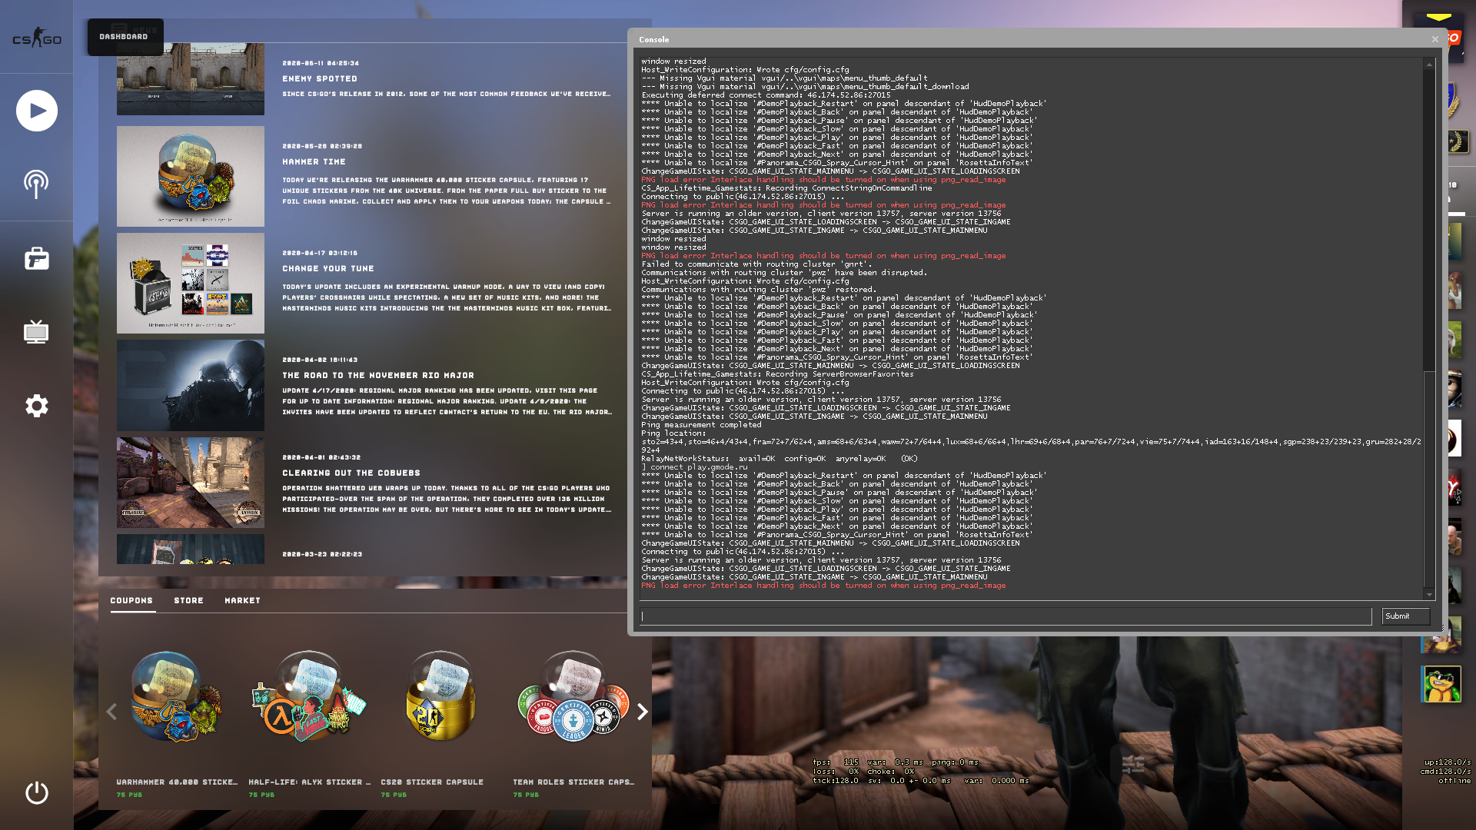Viewport: 1476px width, 830px height.
Task: Click 'Failed to communicate with routing cluster' line
Action: click(757, 264)
